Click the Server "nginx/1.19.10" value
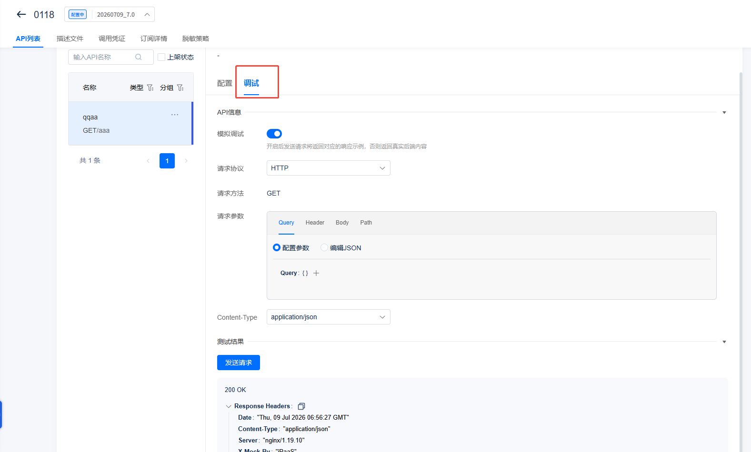The height and width of the screenshot is (452, 751). (284, 440)
